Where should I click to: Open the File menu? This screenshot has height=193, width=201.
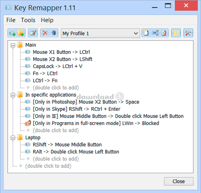pos(11,20)
